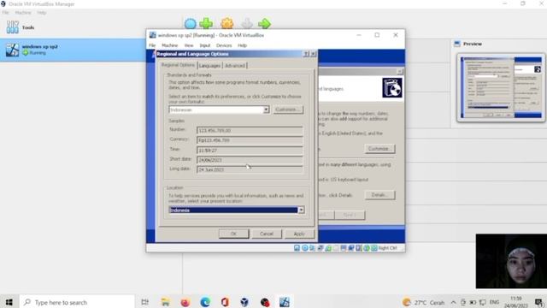
Task: Click Details button in background setup window
Action: tap(379, 195)
